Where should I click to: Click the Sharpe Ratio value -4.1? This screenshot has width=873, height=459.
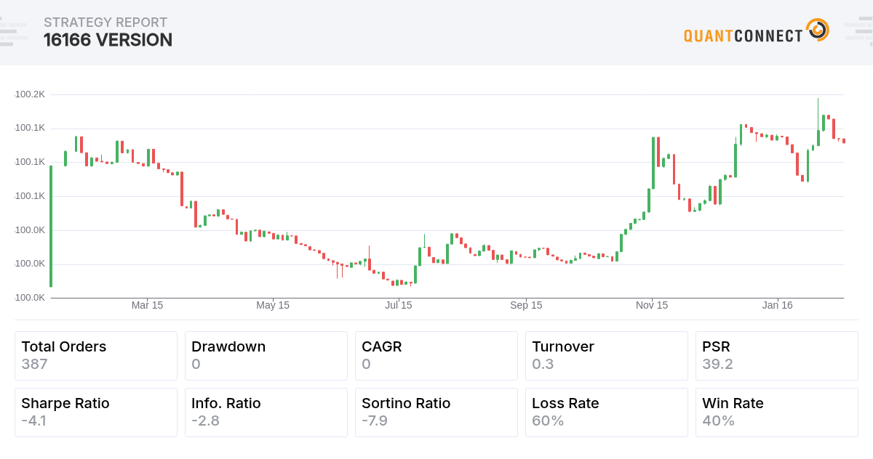[x=33, y=421]
